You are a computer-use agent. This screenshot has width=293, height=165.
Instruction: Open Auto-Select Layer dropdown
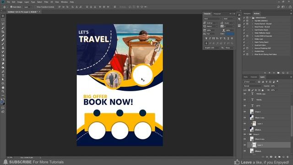[28, 7]
